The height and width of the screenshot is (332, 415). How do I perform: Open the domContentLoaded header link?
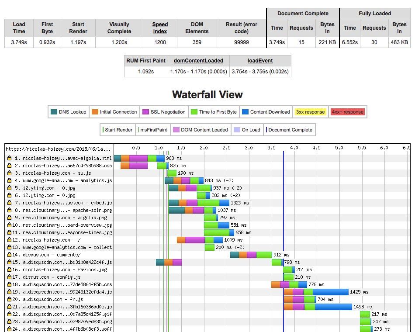pyautogui.click(x=198, y=61)
